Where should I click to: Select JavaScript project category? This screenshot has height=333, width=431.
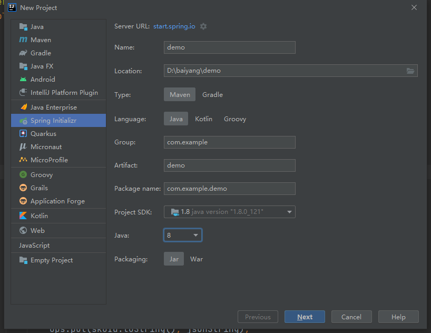(x=58, y=246)
